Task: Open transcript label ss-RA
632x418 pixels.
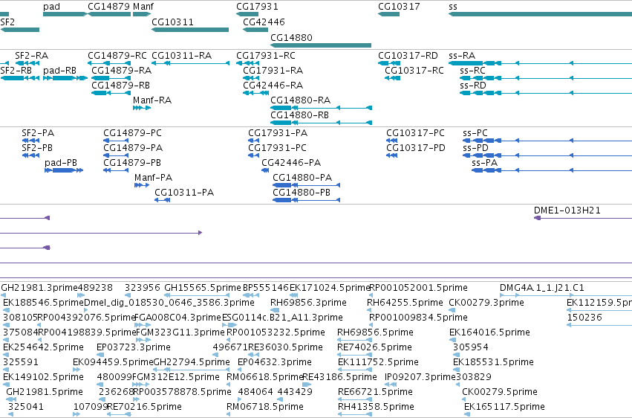Action: (x=462, y=55)
